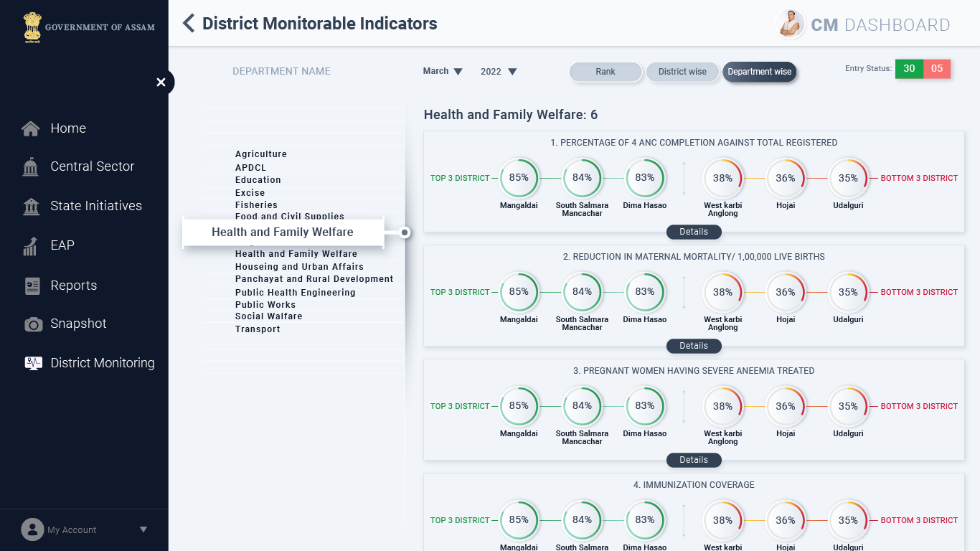
Task: Close the sidebar with the X button
Action: coord(161,83)
